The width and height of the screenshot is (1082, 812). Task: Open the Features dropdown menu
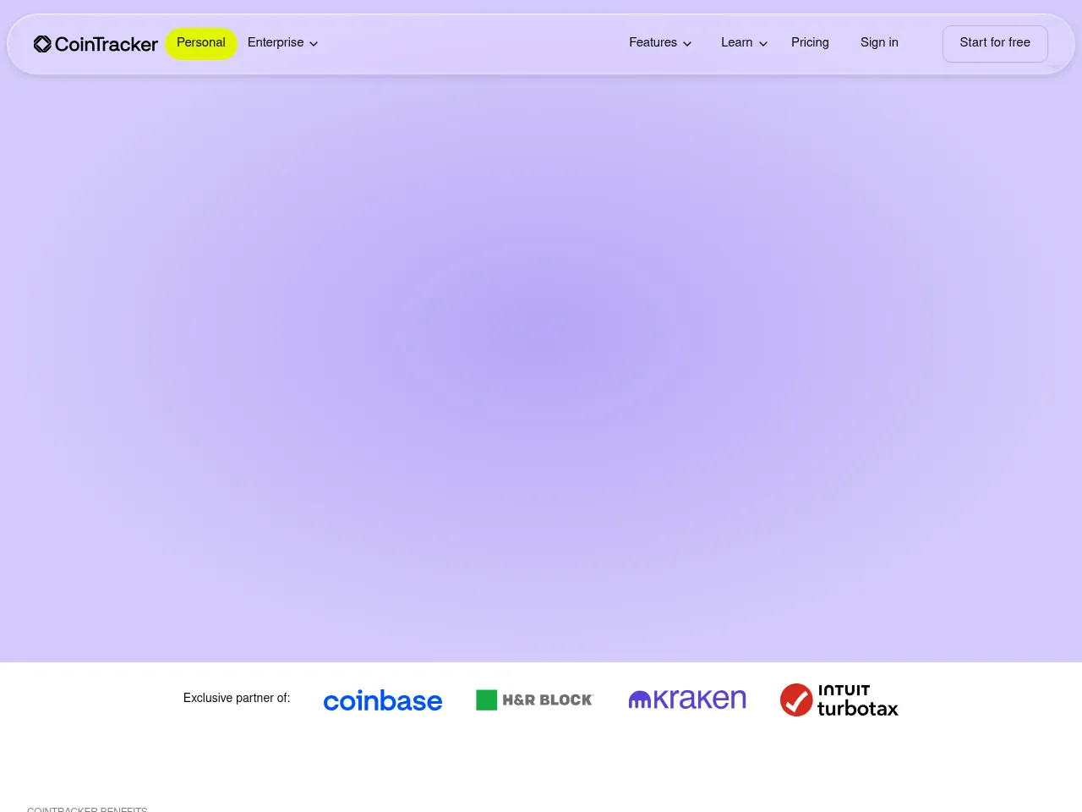(653, 43)
